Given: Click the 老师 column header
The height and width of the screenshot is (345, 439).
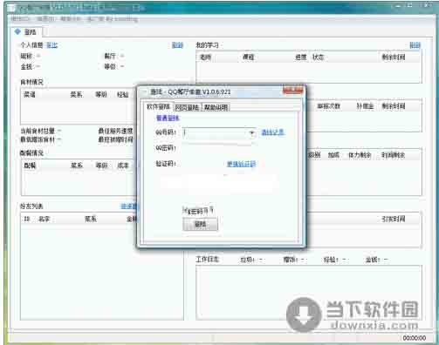Looking at the screenshot, I should point(205,57).
